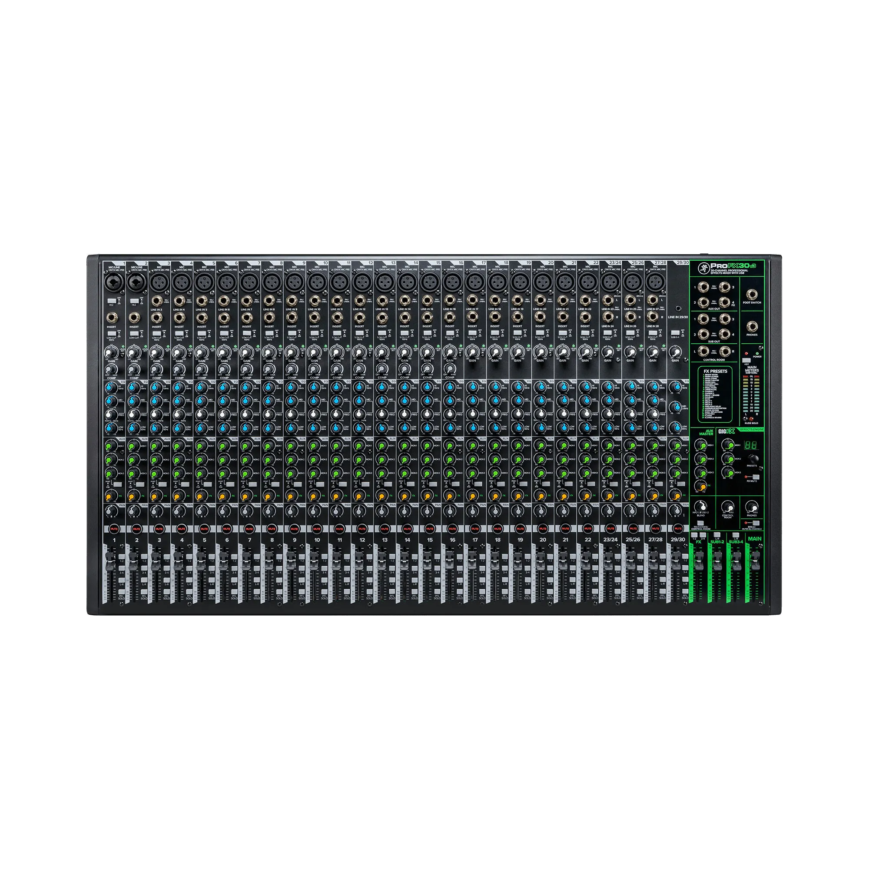The height and width of the screenshot is (869, 869).
Task: Click the MAIN METERS LED ladder
Action: click(751, 395)
